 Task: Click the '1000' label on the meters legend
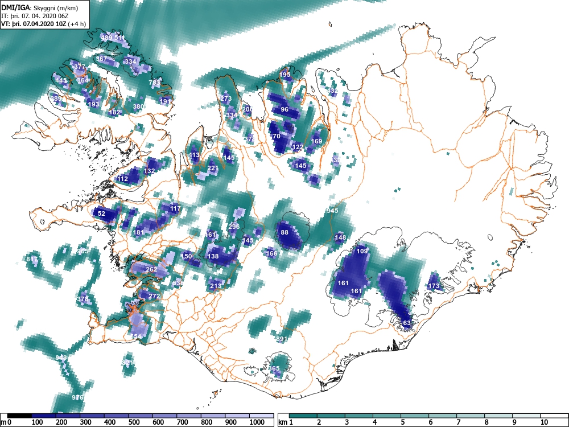(257, 422)
